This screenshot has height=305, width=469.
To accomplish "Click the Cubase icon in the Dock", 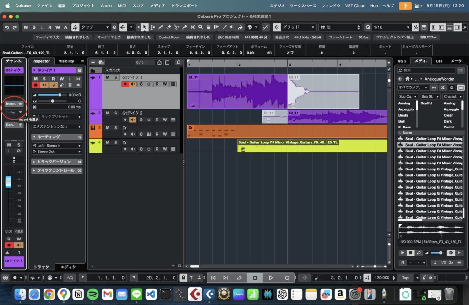I will tap(195, 294).
